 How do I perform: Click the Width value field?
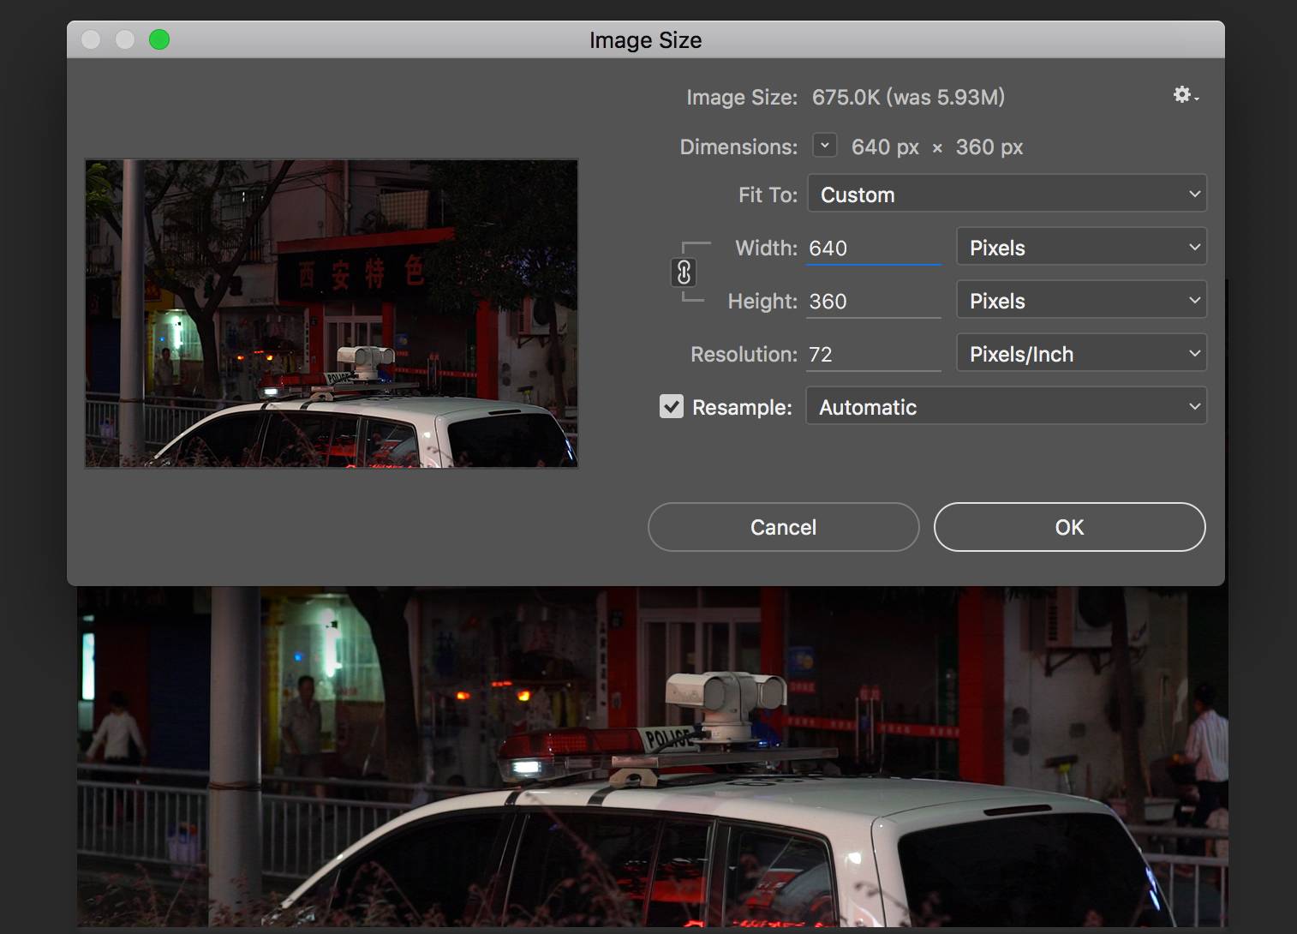[872, 248]
